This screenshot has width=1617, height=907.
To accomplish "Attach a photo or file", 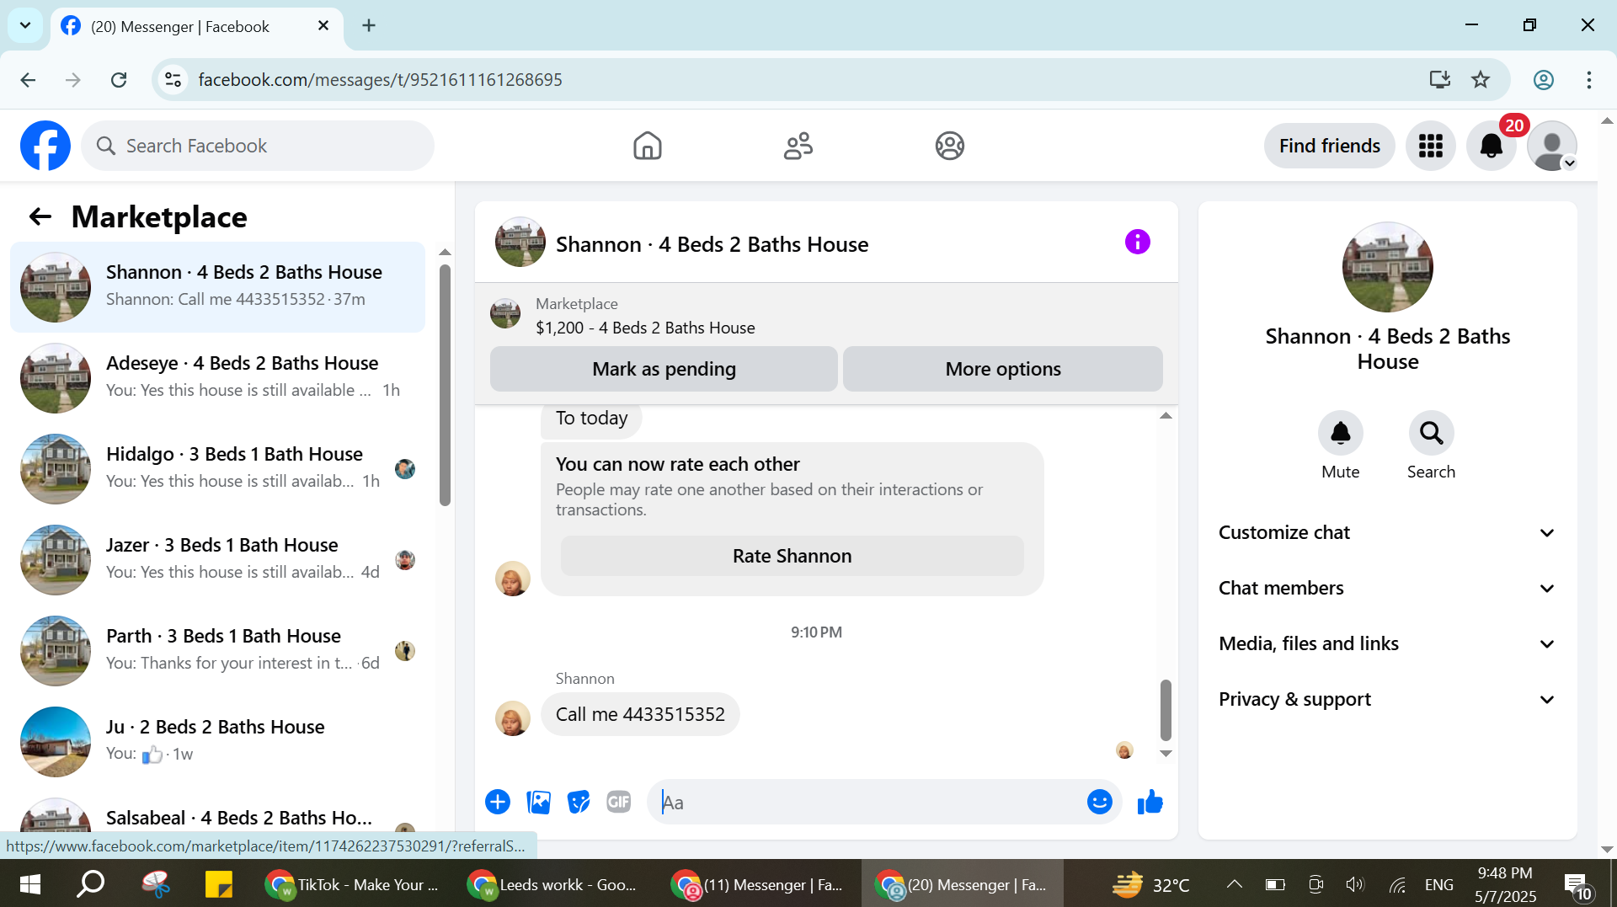I will click(x=538, y=803).
